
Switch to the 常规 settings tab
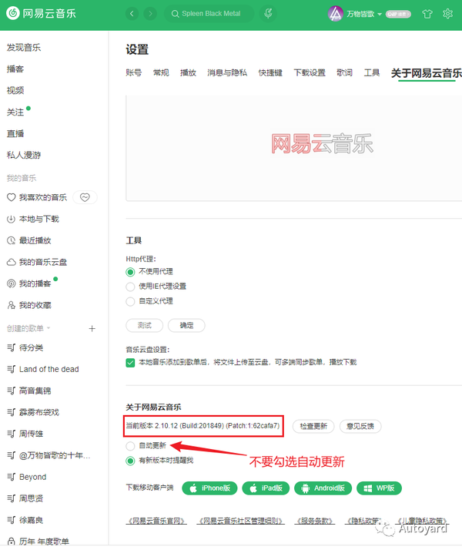[161, 72]
